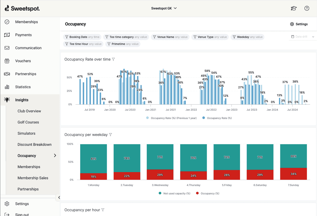Toggle the Occupancy (%) legend series
The height and width of the screenshot is (216, 317).
coord(208,193)
